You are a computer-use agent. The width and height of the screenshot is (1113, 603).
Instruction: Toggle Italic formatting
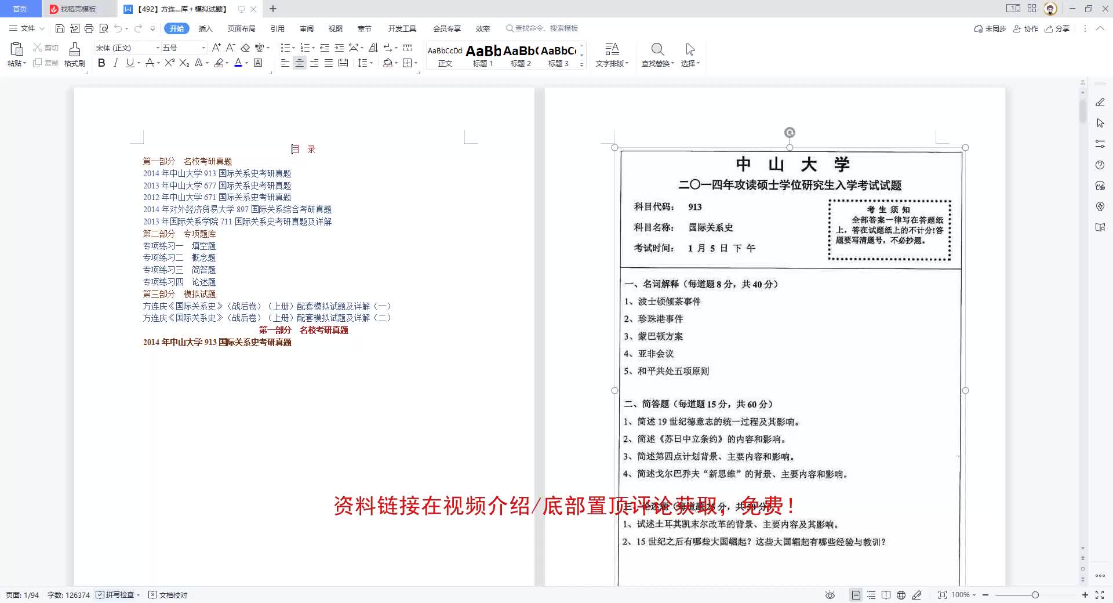point(115,63)
